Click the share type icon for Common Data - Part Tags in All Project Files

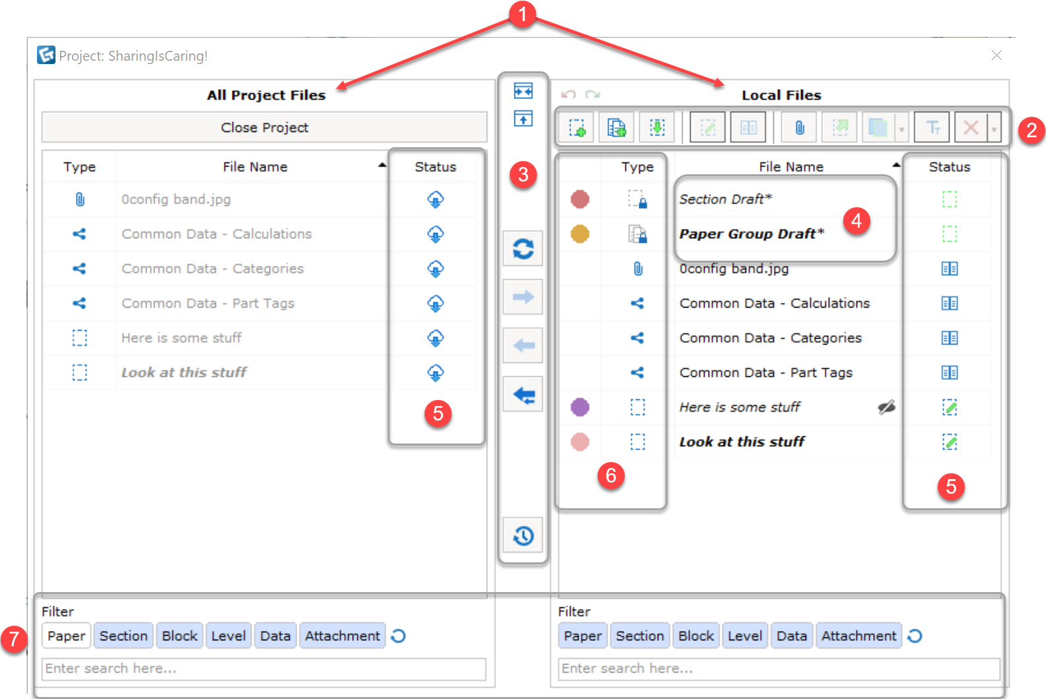[x=79, y=303]
